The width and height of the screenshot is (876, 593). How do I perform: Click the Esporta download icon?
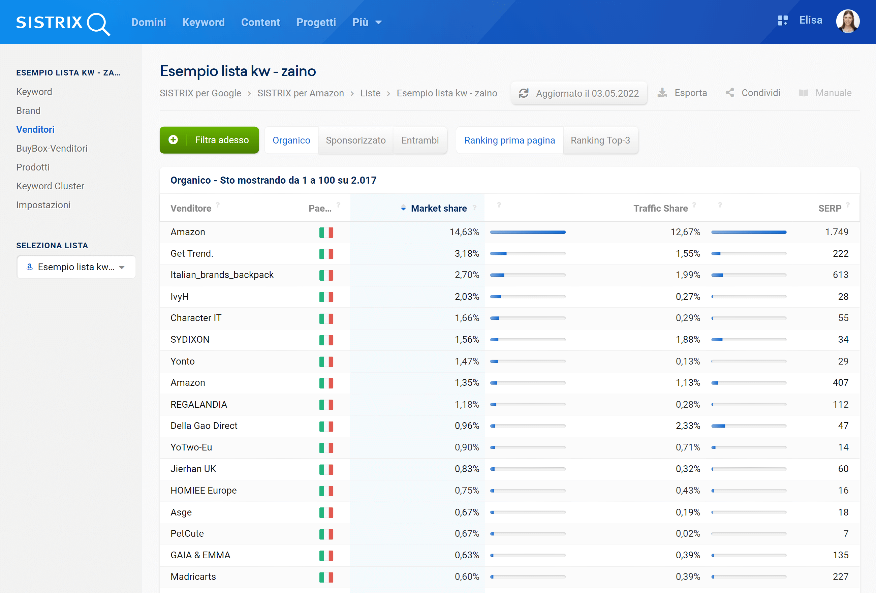[x=662, y=93]
